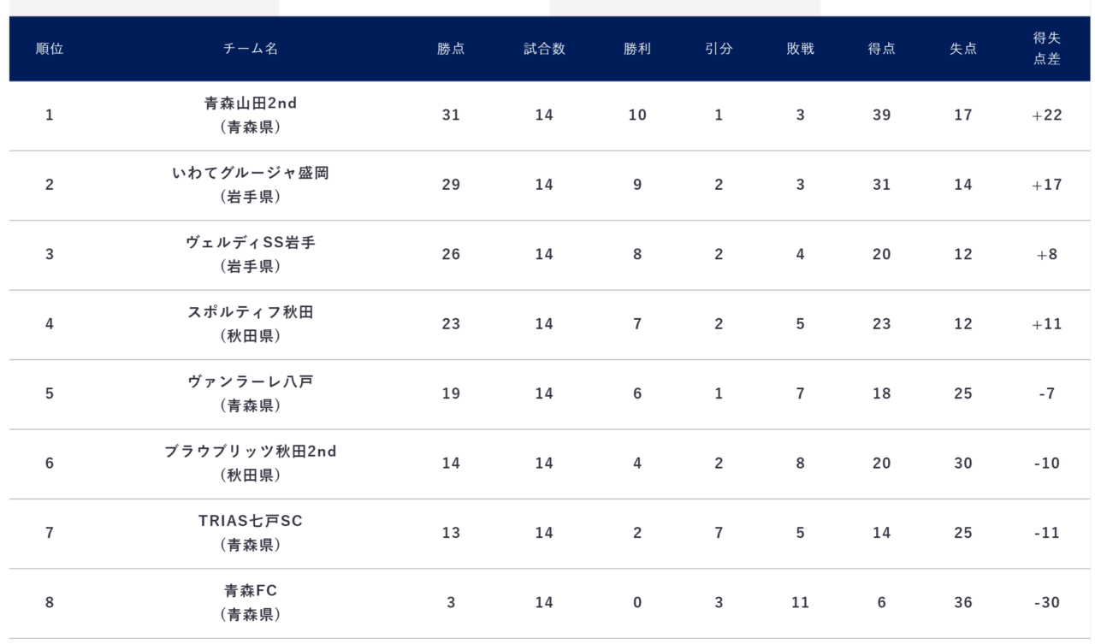Viewport: 1095px width, 644px height.
Task: Select the TRIAS七戸SC team name
Action: [251, 521]
